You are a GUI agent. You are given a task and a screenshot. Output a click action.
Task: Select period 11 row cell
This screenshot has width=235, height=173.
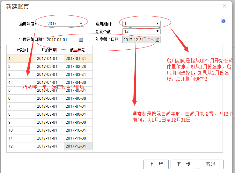click(x=21, y=138)
